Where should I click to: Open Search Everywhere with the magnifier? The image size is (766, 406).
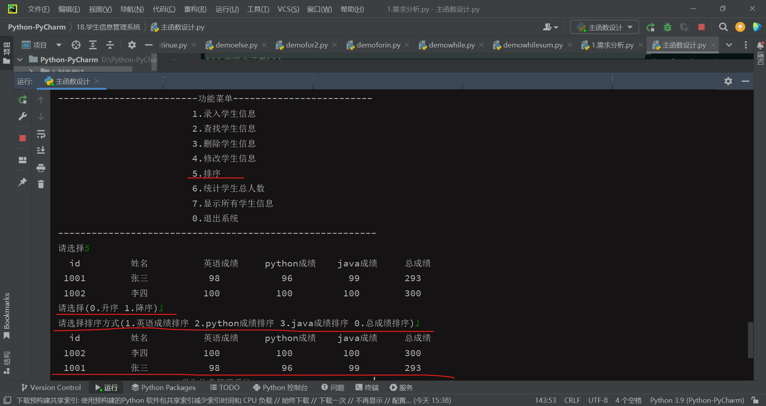(x=723, y=27)
